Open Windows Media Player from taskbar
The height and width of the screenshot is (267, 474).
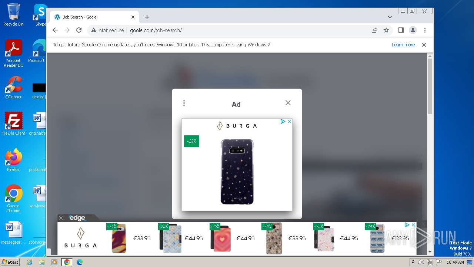point(54,262)
